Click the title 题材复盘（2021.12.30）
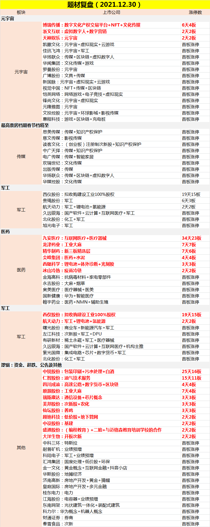 click(105, 5)
